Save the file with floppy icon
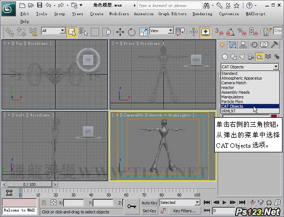284x217 pixels. coord(40,5)
